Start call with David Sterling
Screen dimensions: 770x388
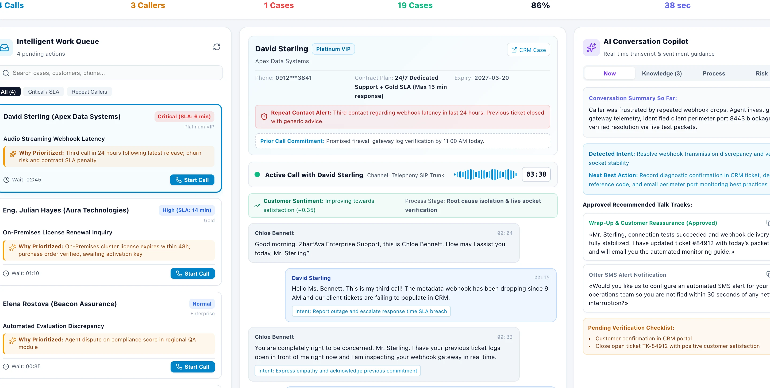pos(192,180)
